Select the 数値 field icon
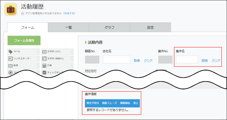This screenshot has height=120, width=227. coord(10,66)
